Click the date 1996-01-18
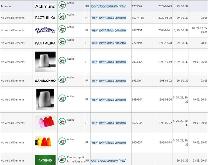208x165 pixels. pyautogui.click(x=165, y=143)
